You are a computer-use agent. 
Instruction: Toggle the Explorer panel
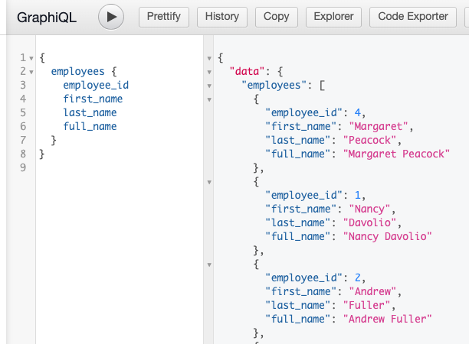pyautogui.click(x=333, y=16)
